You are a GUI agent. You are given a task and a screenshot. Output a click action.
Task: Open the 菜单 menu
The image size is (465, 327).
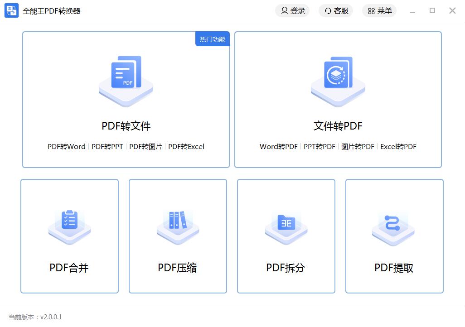[x=379, y=10]
